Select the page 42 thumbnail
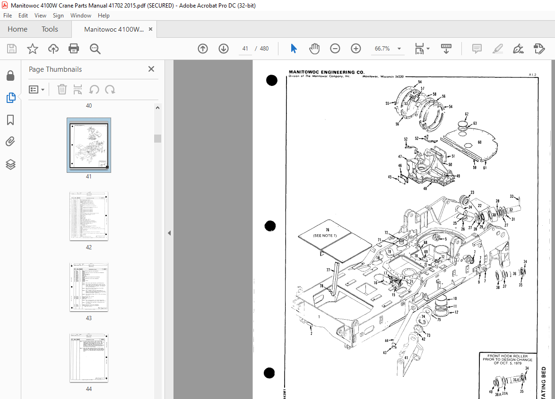555x399 pixels. [89, 216]
